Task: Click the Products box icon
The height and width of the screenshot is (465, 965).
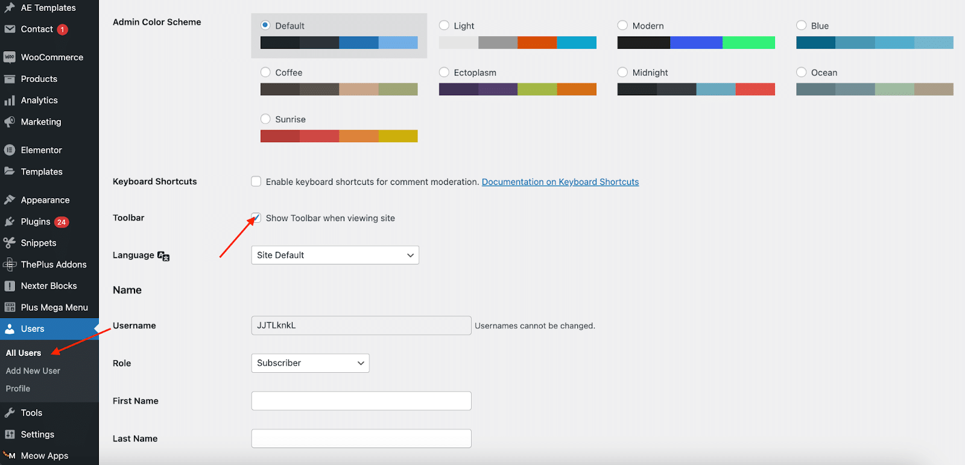Action: point(10,79)
